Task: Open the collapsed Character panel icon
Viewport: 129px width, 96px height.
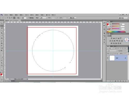Action: click(x=104, y=40)
